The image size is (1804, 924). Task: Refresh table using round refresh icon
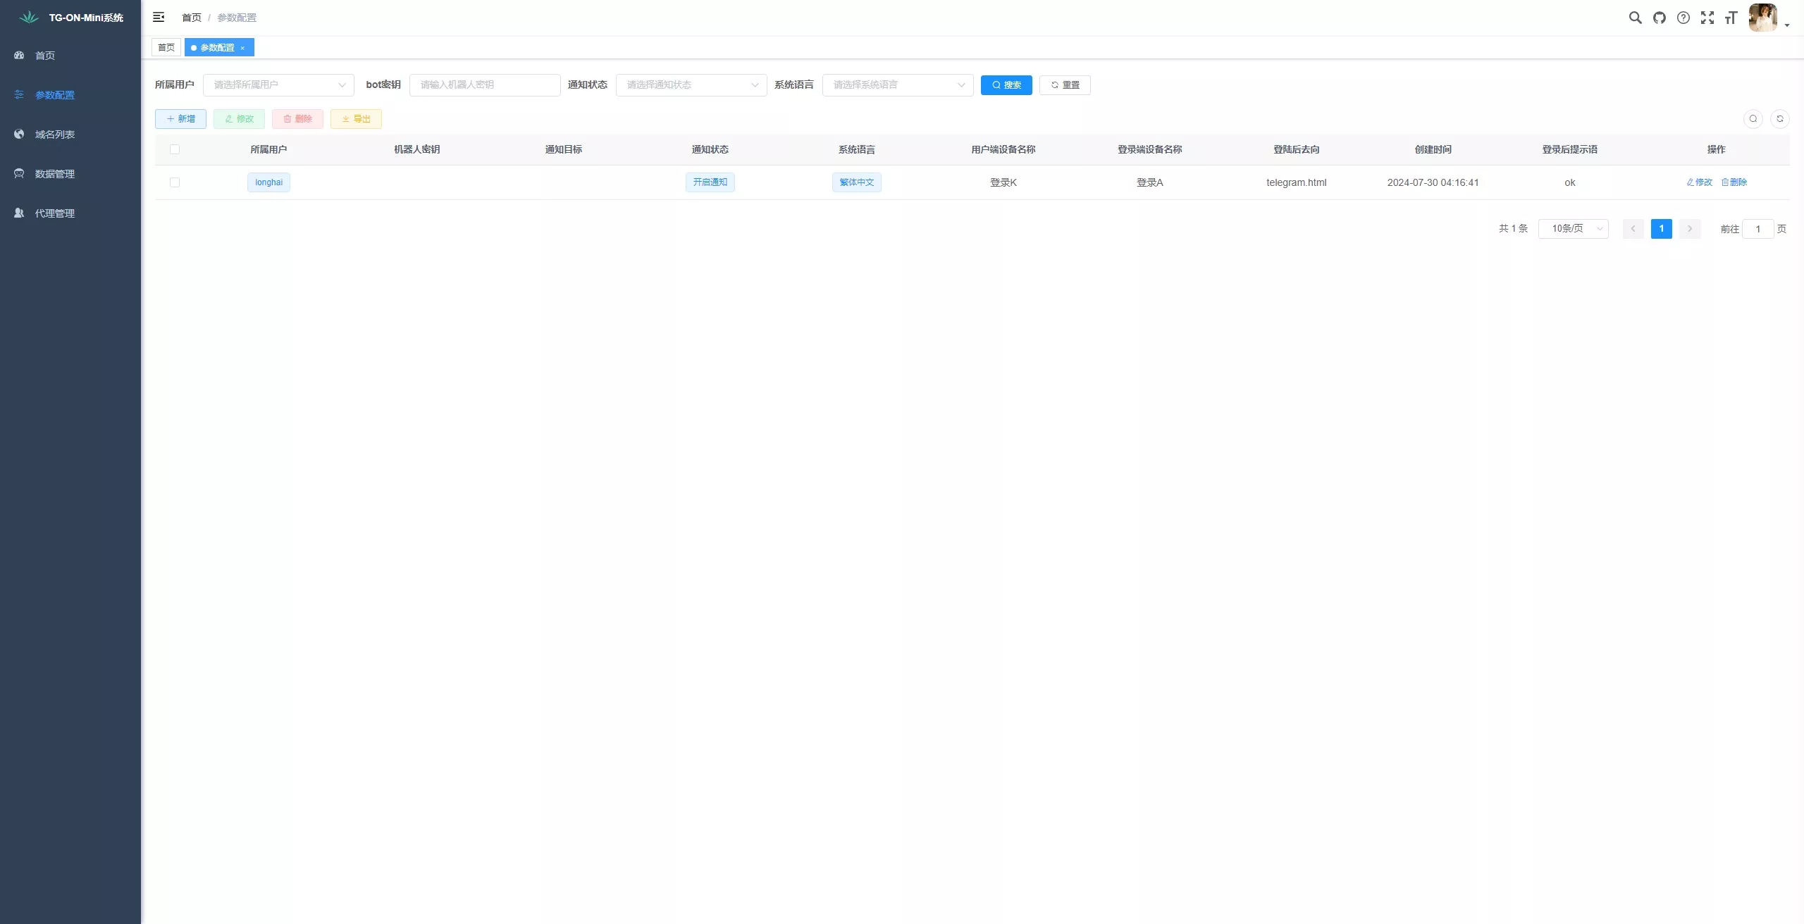click(x=1779, y=119)
